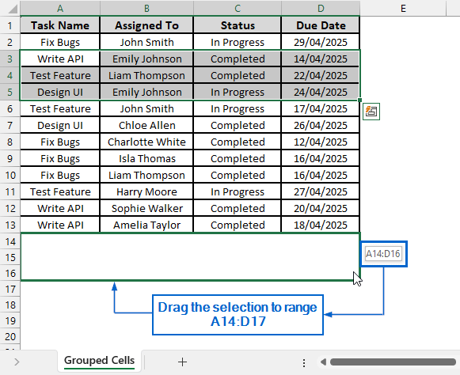Select Fix Bugs cell in row 8
The height and width of the screenshot is (375, 460).
(60, 142)
